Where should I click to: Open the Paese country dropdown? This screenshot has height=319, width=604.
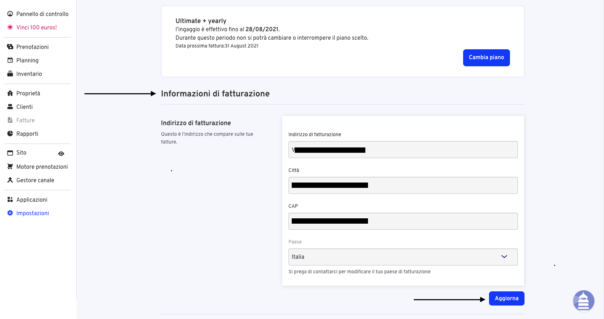tap(403, 257)
